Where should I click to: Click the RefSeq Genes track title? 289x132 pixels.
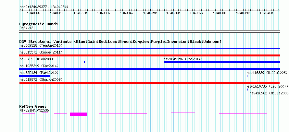pos(33,106)
